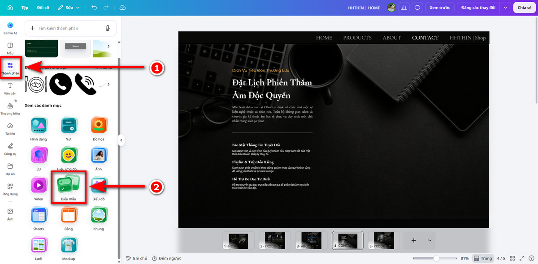
Task: Check the cloud save status icon
Action: click(123, 8)
